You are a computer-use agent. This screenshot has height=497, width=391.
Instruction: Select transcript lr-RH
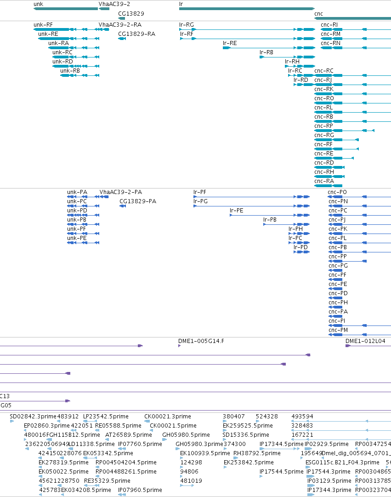pos(300,66)
